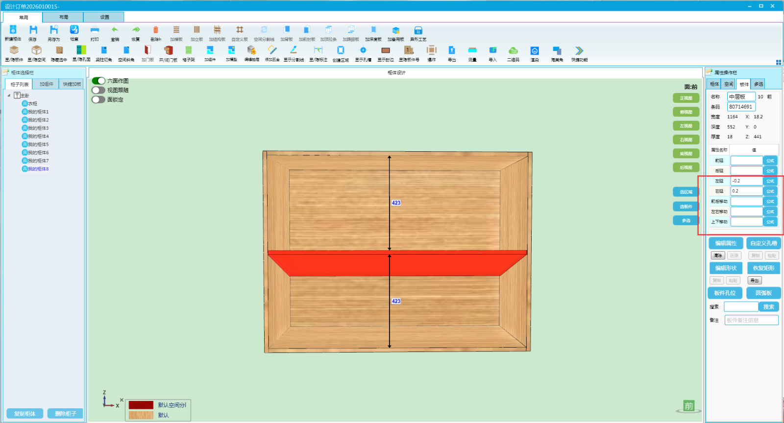Click the 打印 (print) icon
Image resolution: width=784 pixels, height=423 pixels.
point(95,30)
